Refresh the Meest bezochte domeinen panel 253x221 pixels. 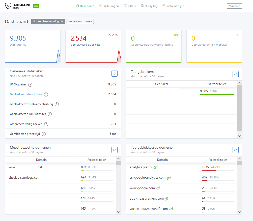pyautogui.click(x=115, y=150)
